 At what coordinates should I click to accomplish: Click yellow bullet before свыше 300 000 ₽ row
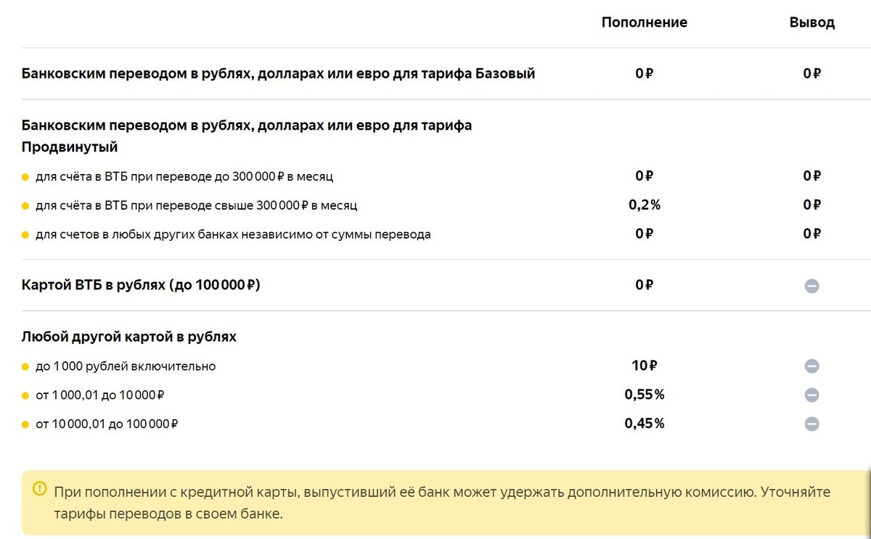pos(25,206)
